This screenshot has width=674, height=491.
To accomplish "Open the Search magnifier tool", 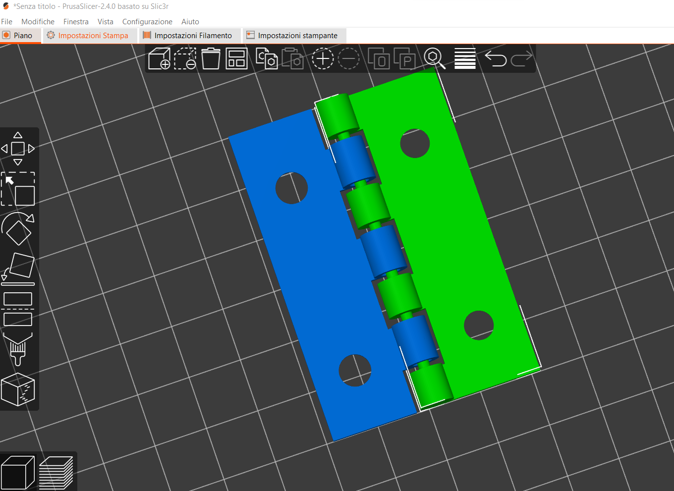I will click(x=435, y=58).
